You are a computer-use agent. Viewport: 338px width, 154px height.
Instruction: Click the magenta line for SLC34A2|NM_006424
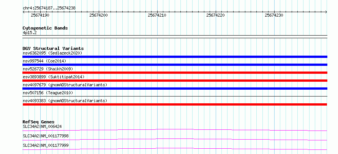(x=175, y=130)
